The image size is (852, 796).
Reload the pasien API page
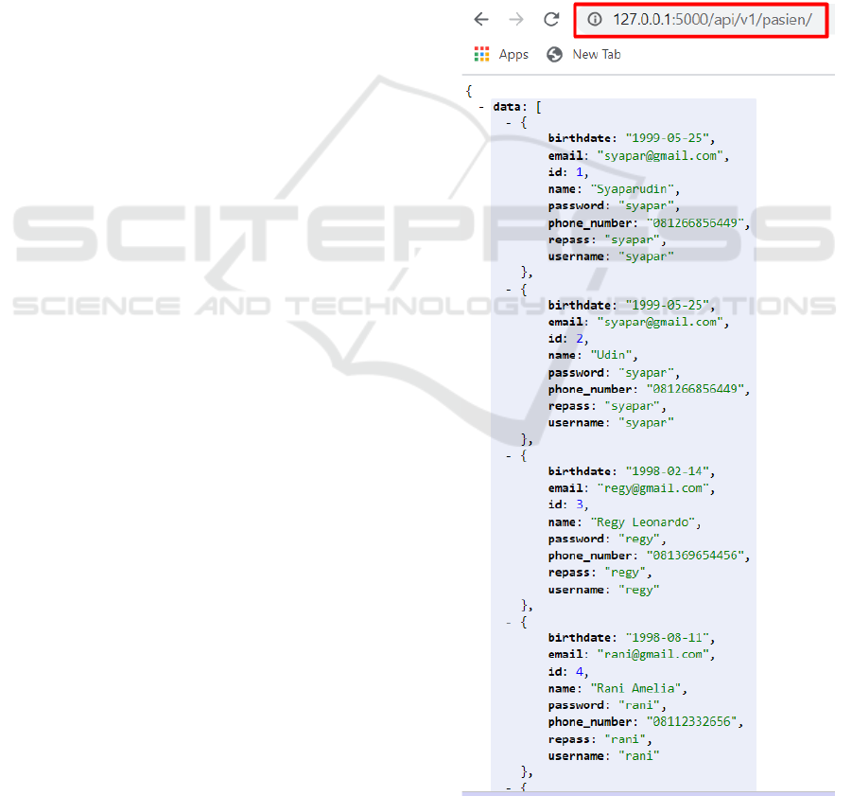pos(550,19)
